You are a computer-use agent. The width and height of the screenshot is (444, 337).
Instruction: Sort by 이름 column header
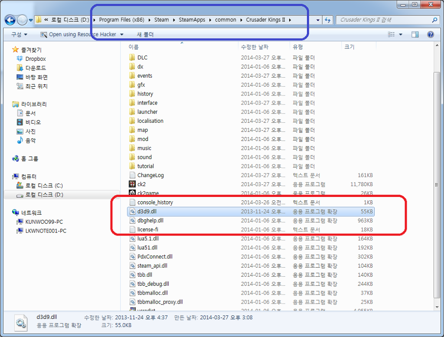pos(134,47)
